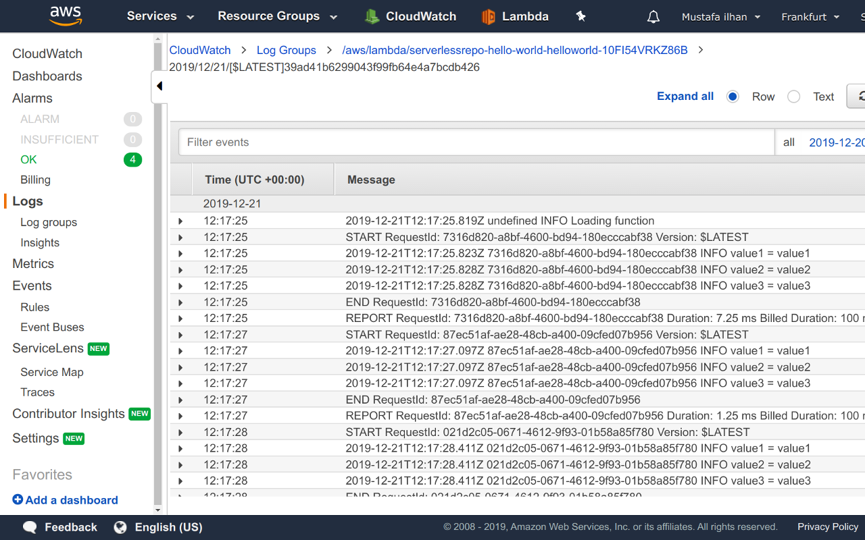Go to Metrics in sidebar
Viewport: 865px width, 540px height.
pos(33,264)
